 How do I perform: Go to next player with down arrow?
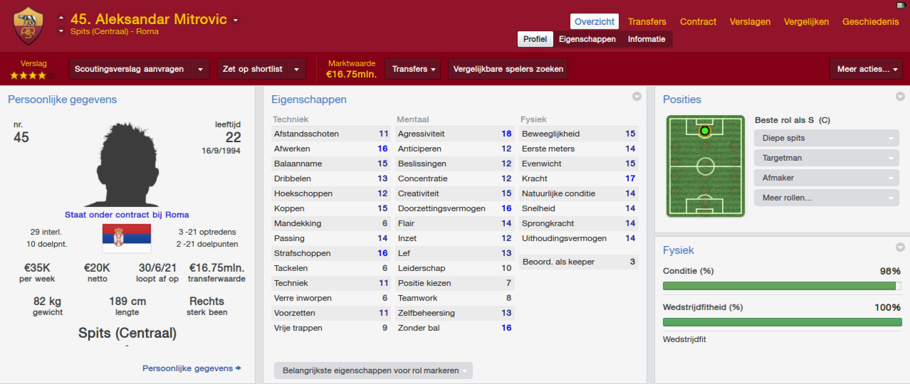pyautogui.click(x=61, y=31)
